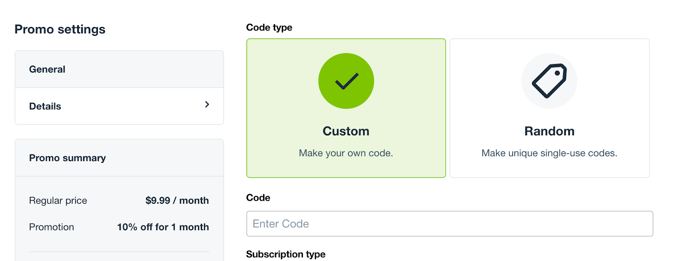Click the $9.99 / month price value
Screen dimensions: 675x261
point(177,201)
